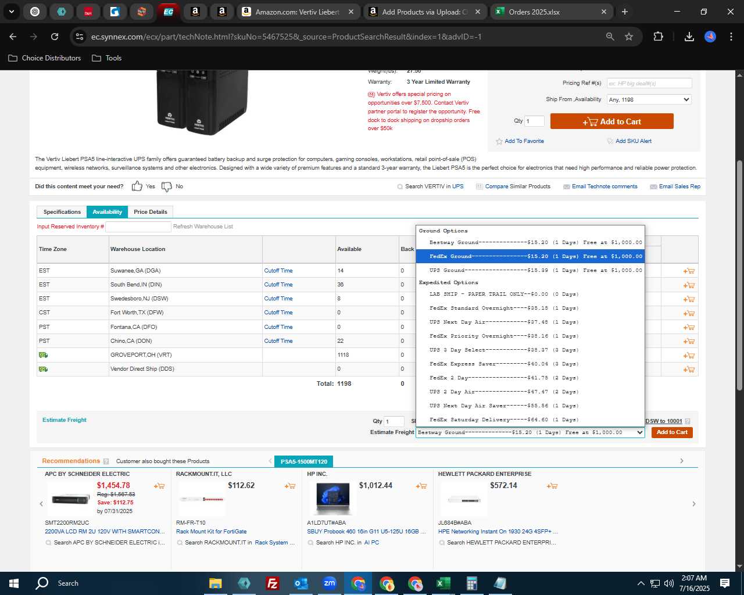
Task: Click the Input Reserved Inventory # field
Action: tap(138, 227)
